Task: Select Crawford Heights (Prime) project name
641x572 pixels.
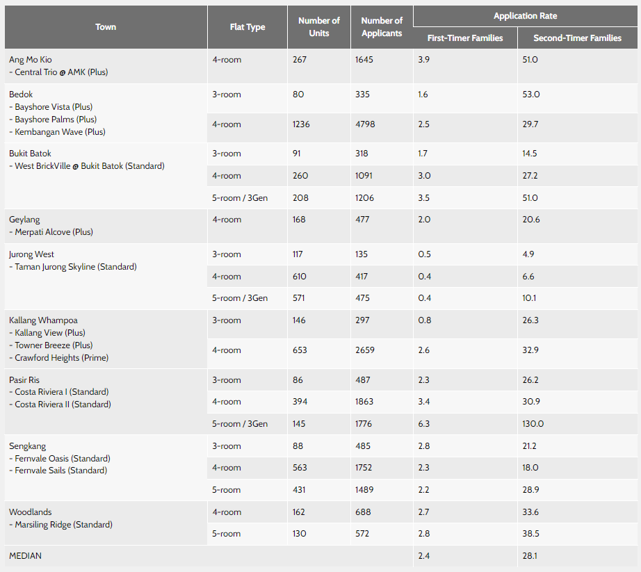Action: tap(61, 358)
